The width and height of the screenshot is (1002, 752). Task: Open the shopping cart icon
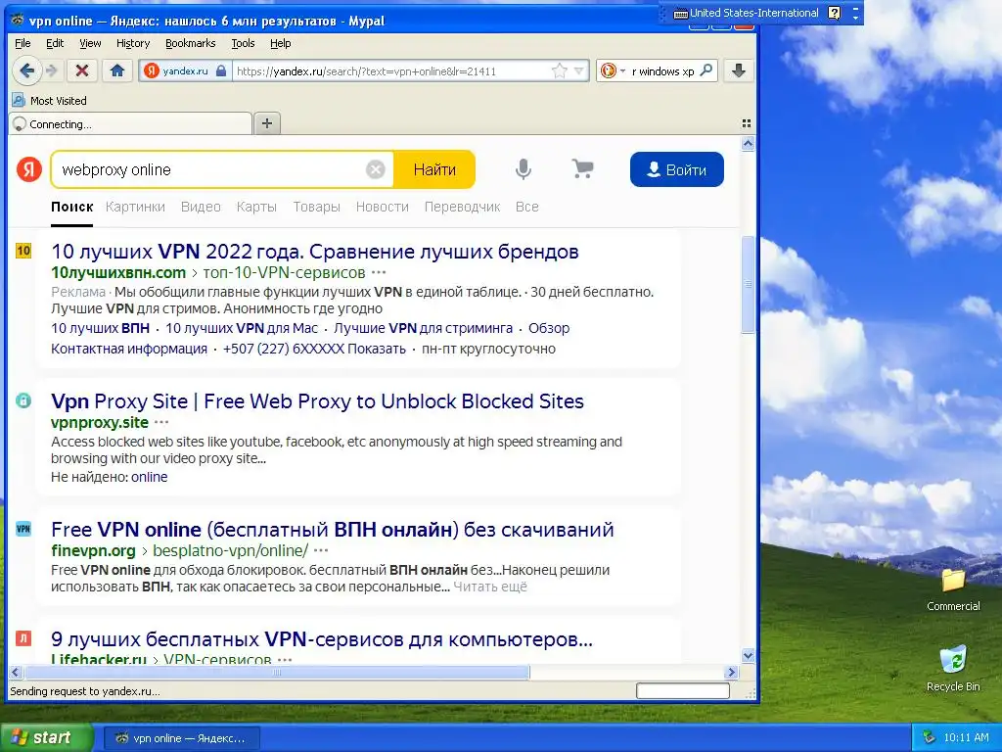coord(582,168)
